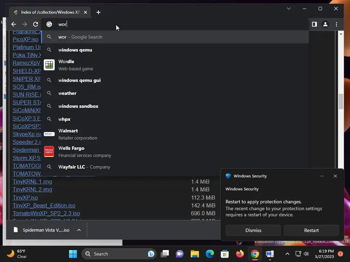Image resolution: width=350 pixels, height=262 pixels.
Task: Open the SUN RISE link
Action: tap(27, 95)
